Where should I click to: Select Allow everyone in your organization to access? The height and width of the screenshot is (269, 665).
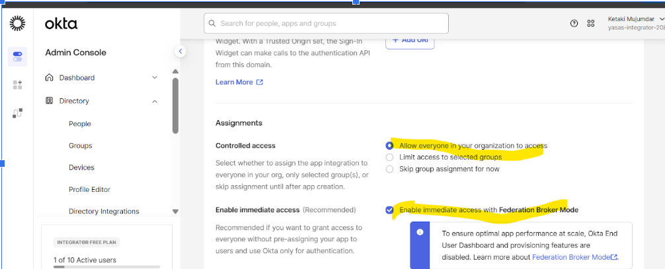pyautogui.click(x=390, y=146)
